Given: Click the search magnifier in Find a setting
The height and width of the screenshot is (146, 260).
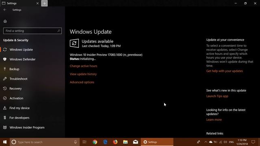Looking at the screenshot, I should (58, 31).
